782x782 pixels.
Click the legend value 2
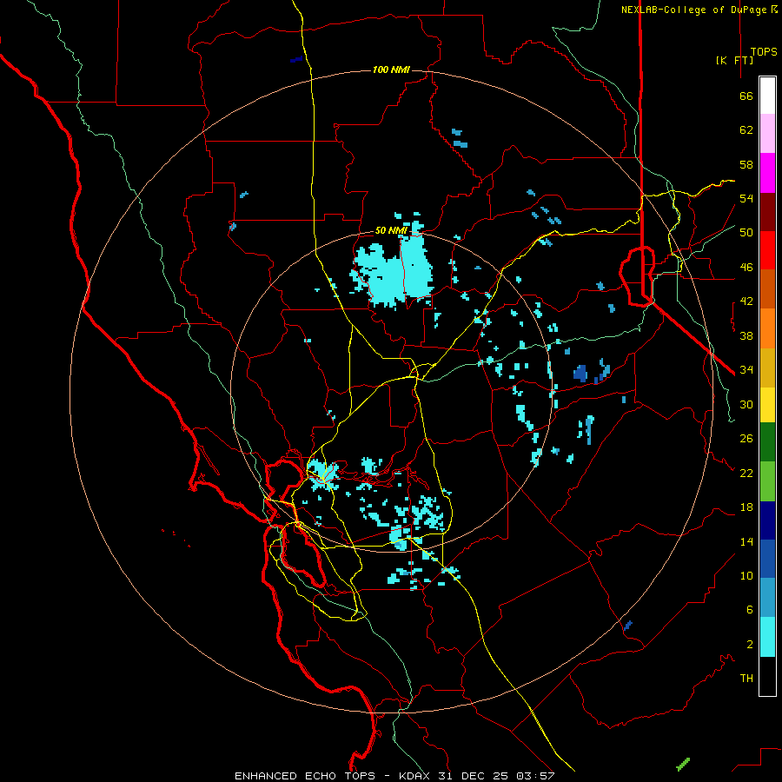click(x=749, y=645)
